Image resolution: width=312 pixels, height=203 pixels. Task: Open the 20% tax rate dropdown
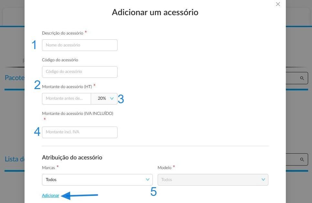point(104,99)
